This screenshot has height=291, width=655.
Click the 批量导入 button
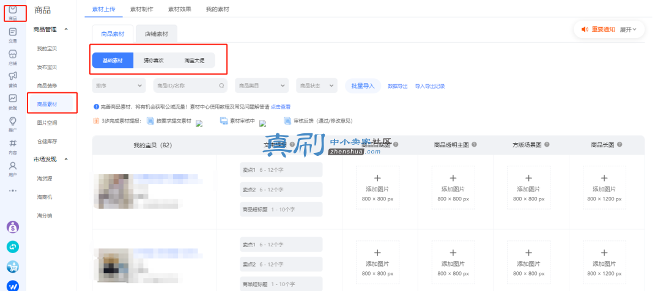click(x=363, y=86)
